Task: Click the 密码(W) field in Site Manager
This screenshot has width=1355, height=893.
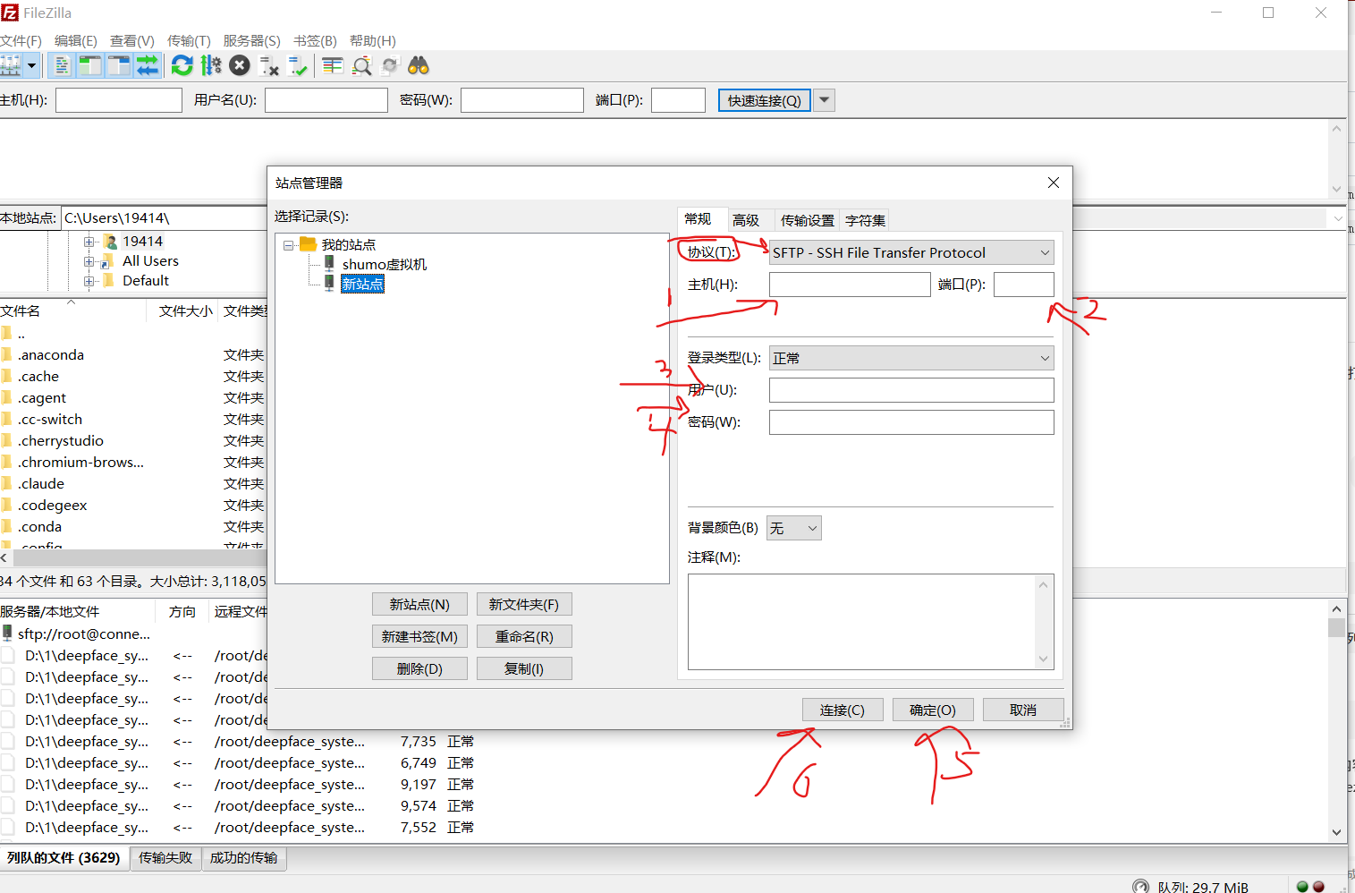Action: 911,422
